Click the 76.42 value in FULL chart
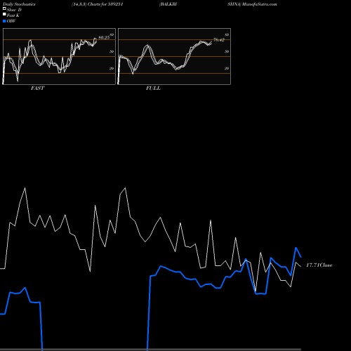Image resolution: width=351 pixels, height=351 pixels. (219, 40)
